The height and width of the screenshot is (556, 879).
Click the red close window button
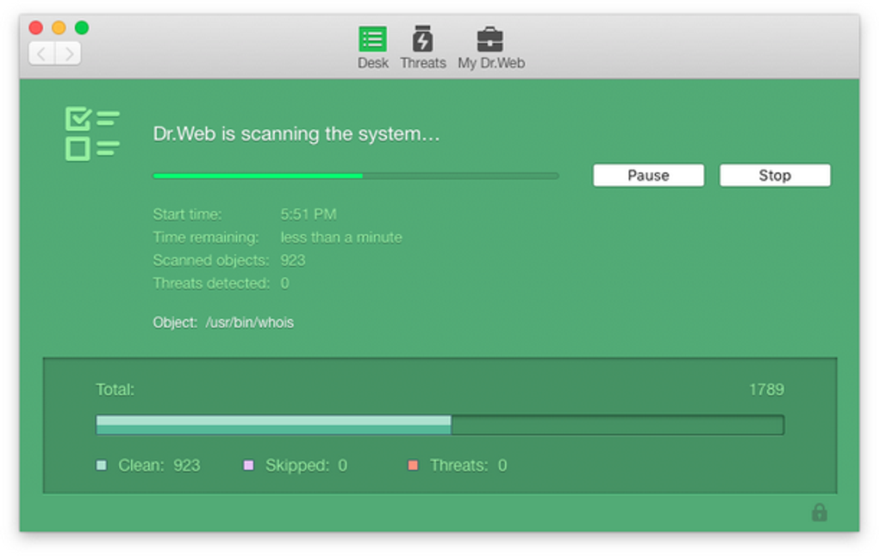pos(36,28)
